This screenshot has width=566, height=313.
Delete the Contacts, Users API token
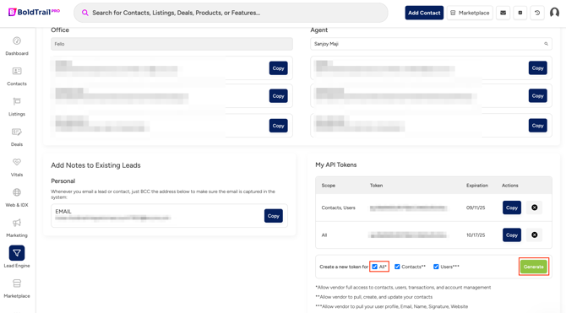click(x=534, y=208)
